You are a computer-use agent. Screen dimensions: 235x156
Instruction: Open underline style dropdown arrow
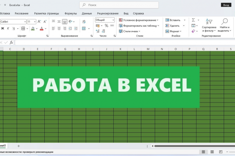(x=18, y=29)
